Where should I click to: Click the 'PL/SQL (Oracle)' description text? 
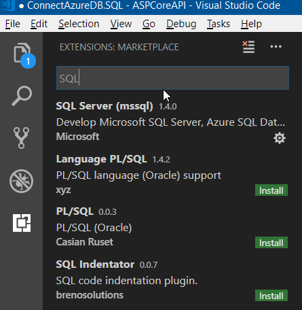(x=94, y=228)
